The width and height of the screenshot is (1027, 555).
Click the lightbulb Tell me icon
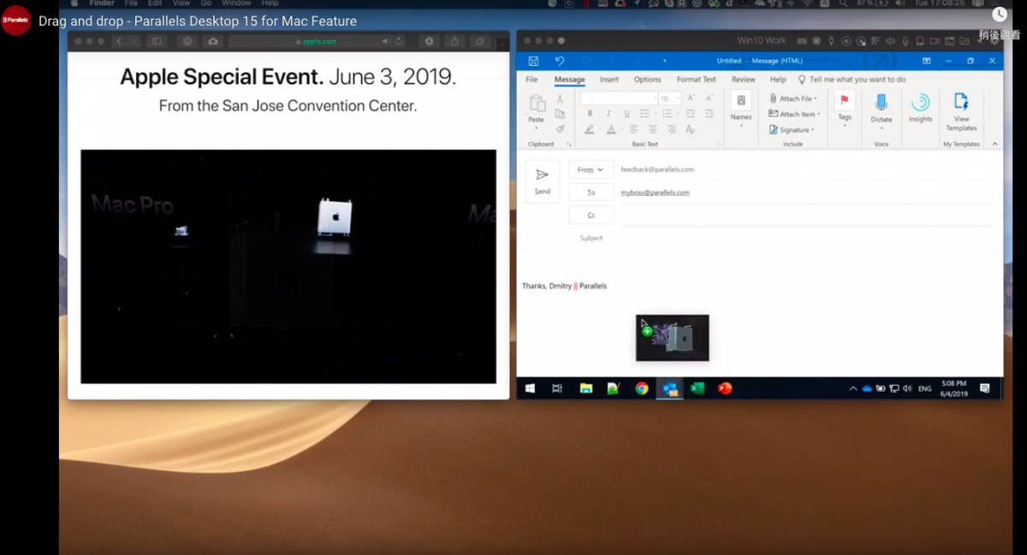point(802,80)
